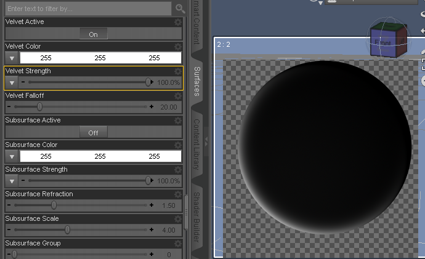Decrease Subsurface Refraction with minus button
The width and height of the screenshot is (425, 259).
click(x=9, y=205)
